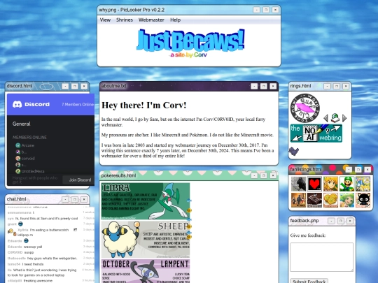Close the discord.html window
378x283 pixels.
pos(84,86)
